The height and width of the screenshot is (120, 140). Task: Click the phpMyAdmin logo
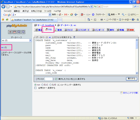(17, 26)
